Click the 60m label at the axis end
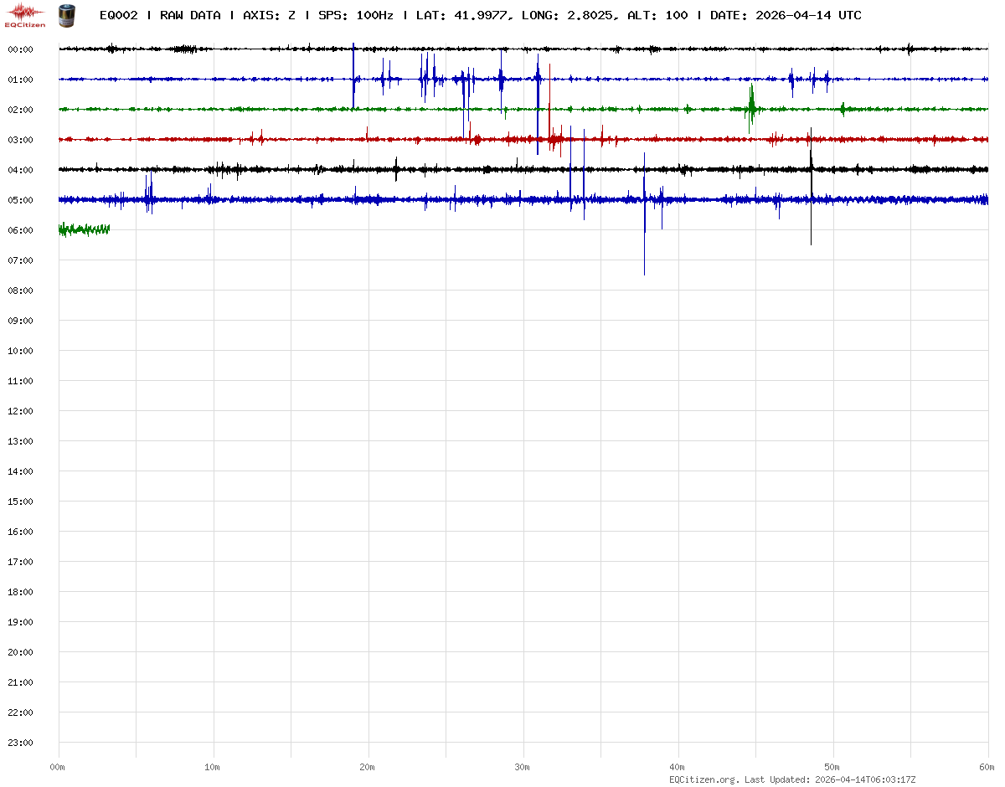This screenshot has height=787, width=1005. 986,767
